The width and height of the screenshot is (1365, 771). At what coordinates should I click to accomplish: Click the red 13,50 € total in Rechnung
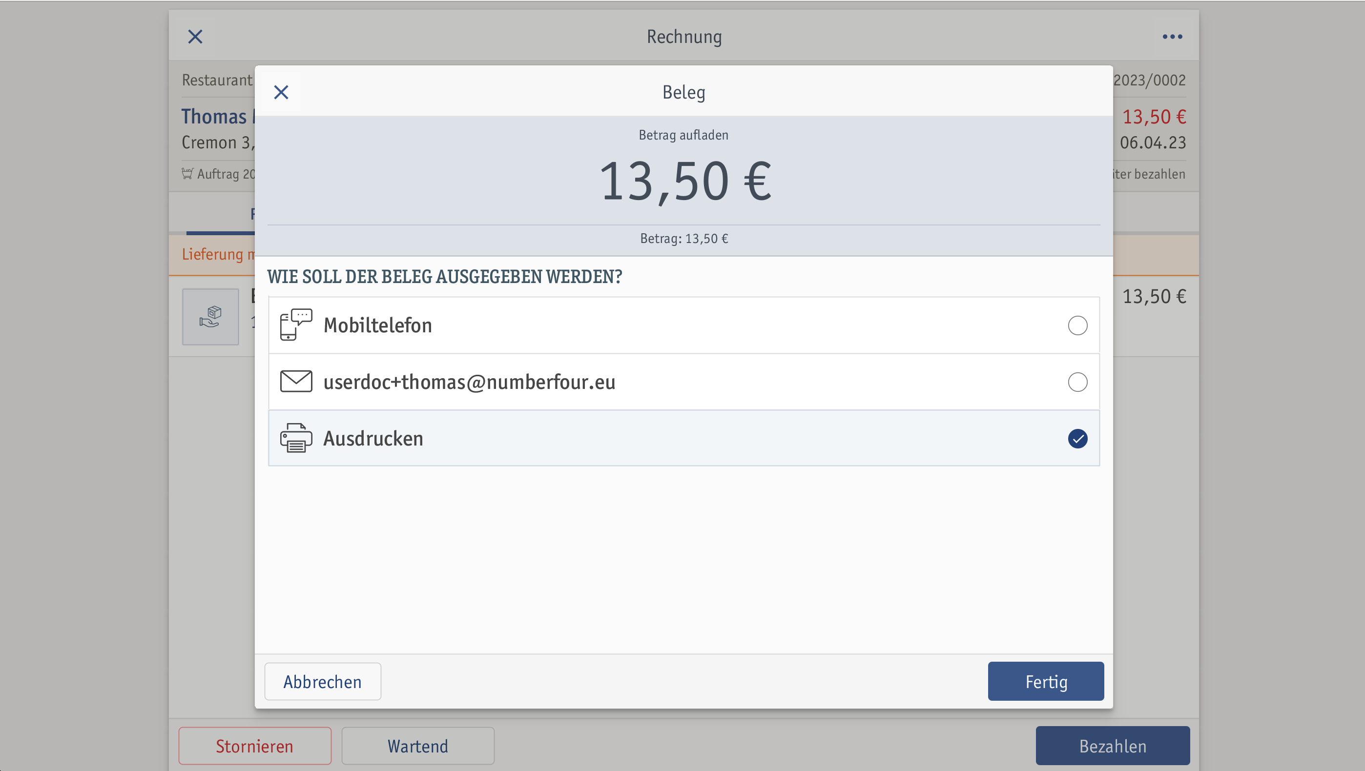1154,117
